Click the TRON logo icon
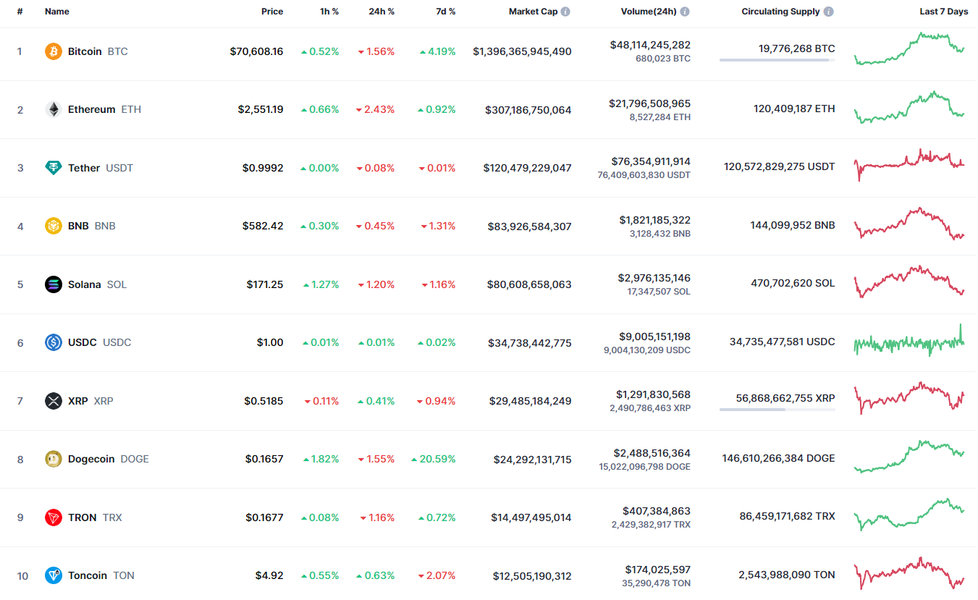Viewport: 978px width, 600px height. (54, 517)
